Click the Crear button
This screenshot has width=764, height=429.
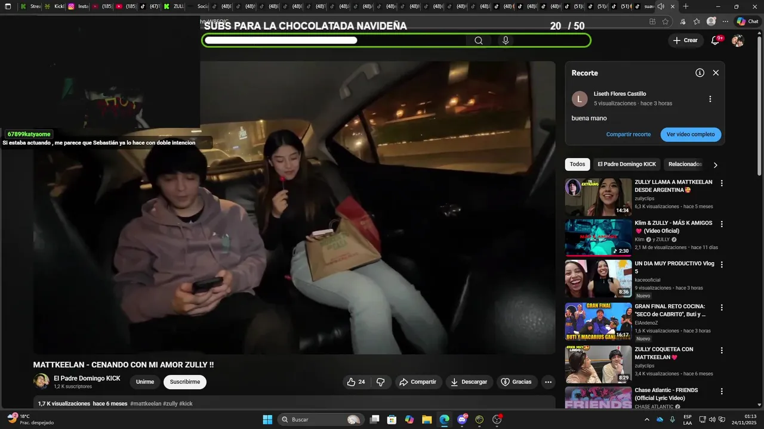685,41
